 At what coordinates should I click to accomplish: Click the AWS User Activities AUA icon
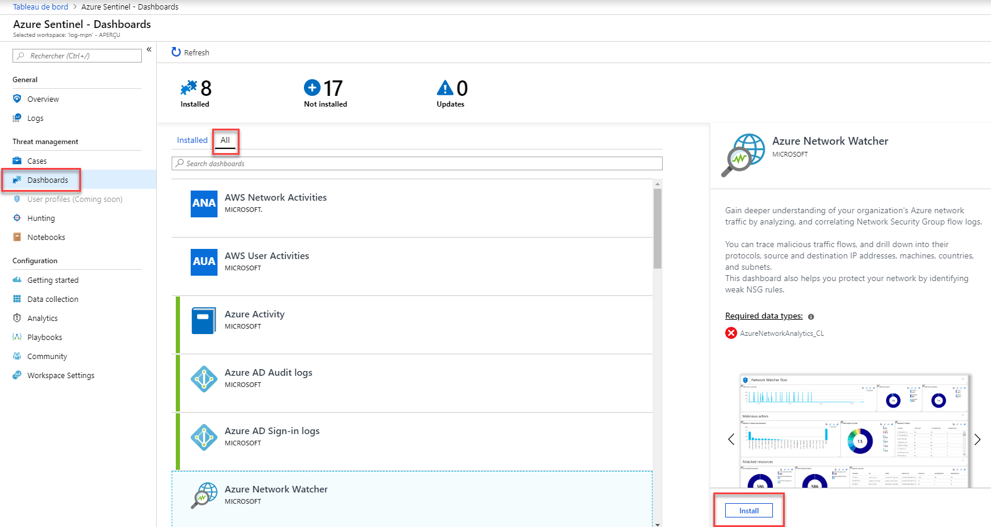(x=204, y=262)
